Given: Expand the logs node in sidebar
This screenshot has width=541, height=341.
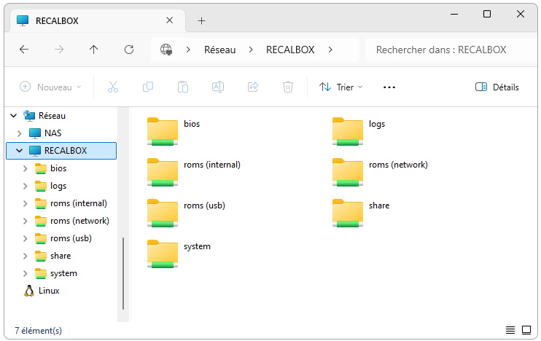Looking at the screenshot, I should click(26, 186).
